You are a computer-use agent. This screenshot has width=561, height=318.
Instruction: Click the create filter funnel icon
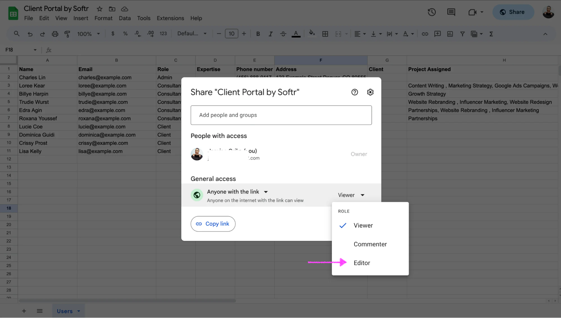tap(462, 34)
